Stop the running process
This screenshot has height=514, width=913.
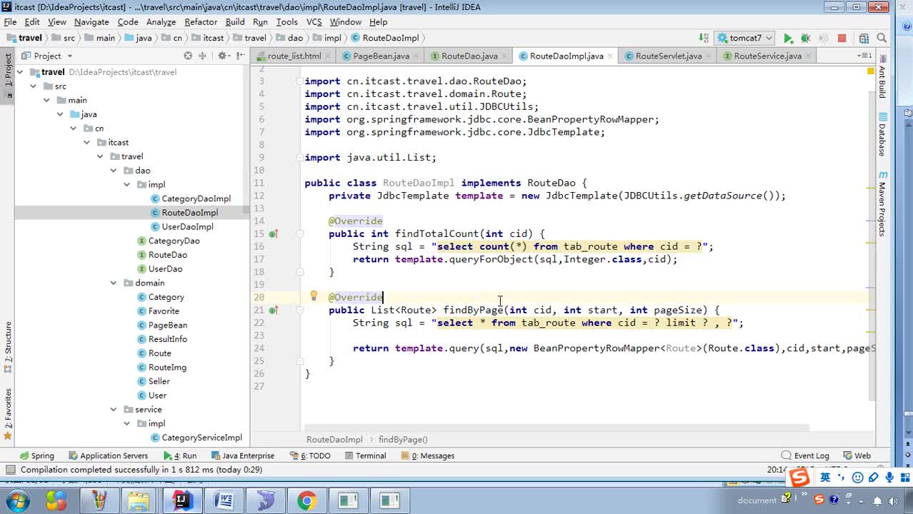click(842, 39)
